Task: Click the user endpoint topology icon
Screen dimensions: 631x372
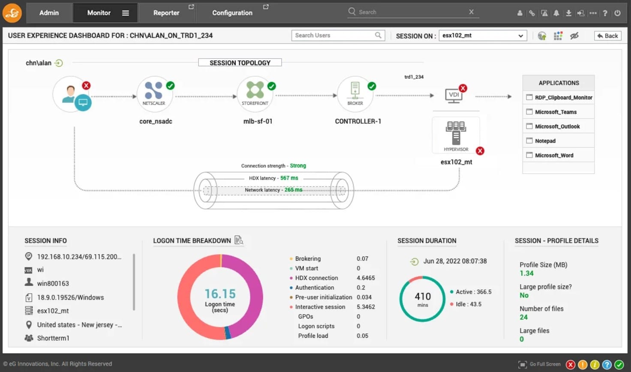Action: pos(72,95)
